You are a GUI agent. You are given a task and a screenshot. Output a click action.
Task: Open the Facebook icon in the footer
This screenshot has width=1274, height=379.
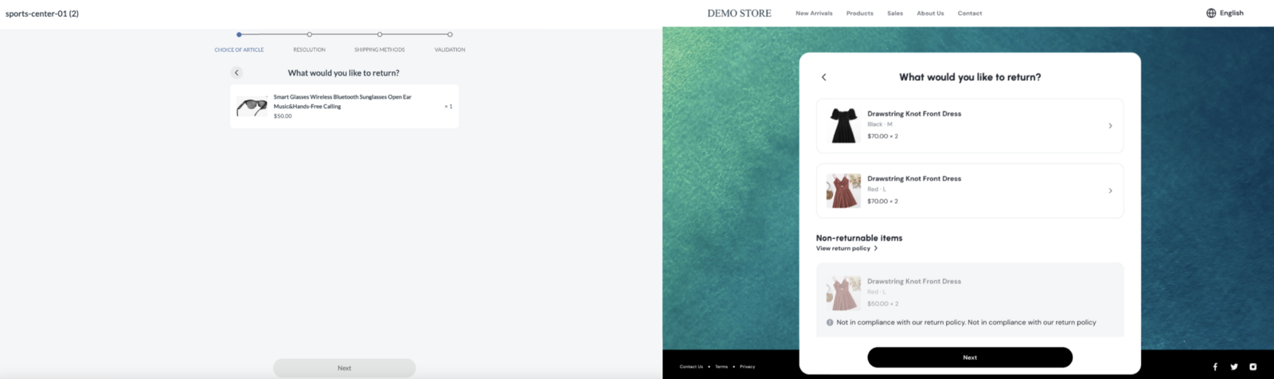point(1215,367)
